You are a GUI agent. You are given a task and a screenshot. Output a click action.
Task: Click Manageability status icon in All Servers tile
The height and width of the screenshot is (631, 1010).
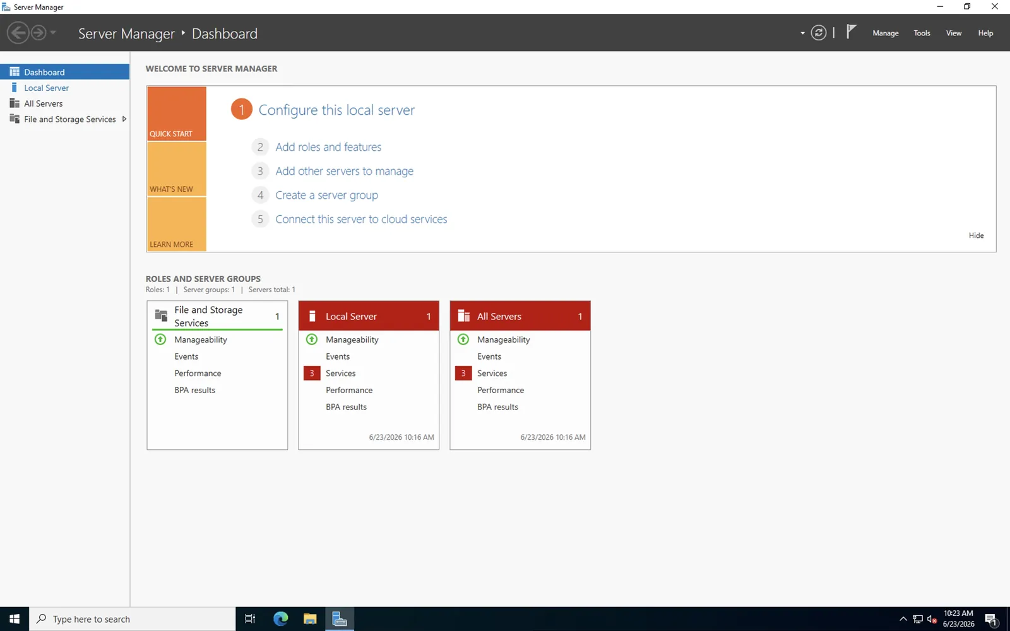(463, 339)
